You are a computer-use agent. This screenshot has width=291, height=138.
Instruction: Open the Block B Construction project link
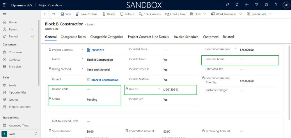[x=105, y=80]
